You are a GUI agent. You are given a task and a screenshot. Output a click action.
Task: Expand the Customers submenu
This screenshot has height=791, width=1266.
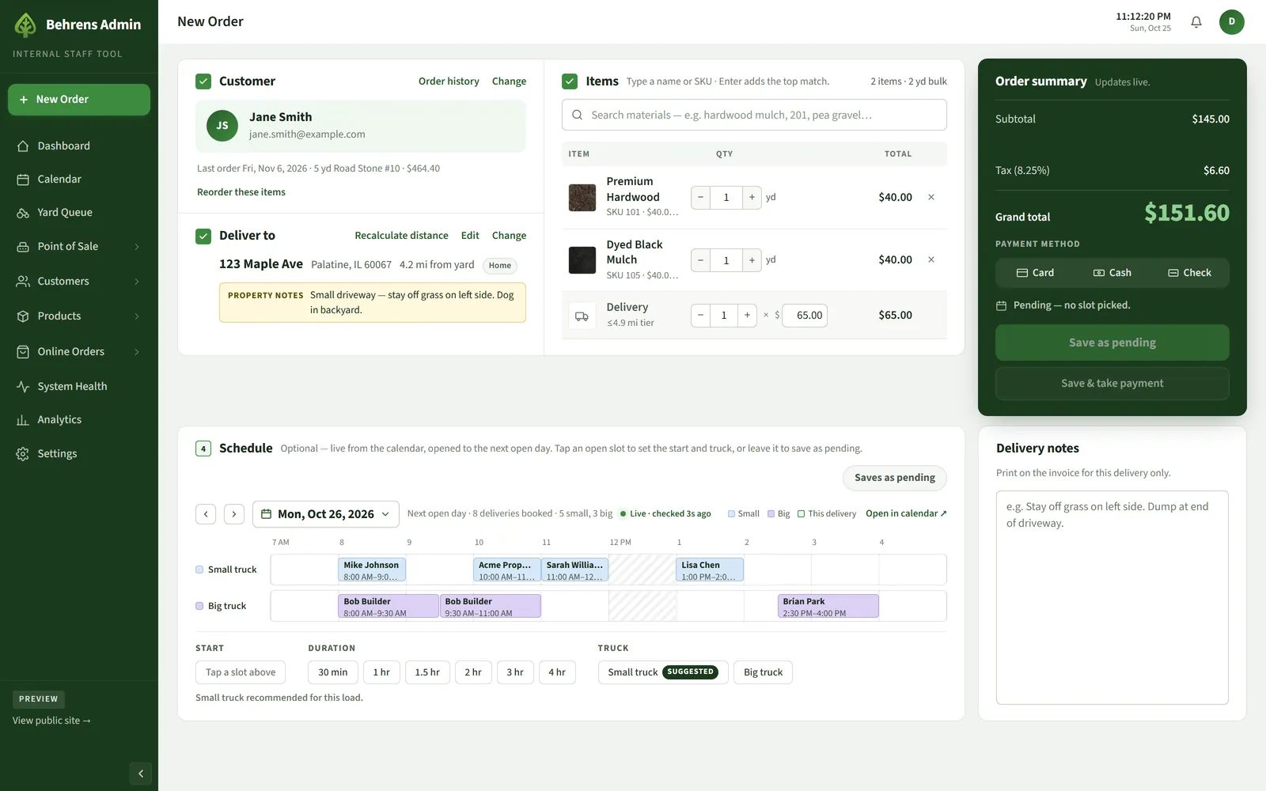137,282
